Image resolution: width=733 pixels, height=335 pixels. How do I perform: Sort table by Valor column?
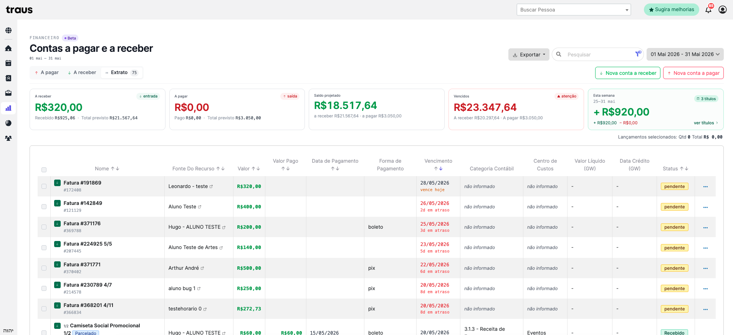coord(256,168)
